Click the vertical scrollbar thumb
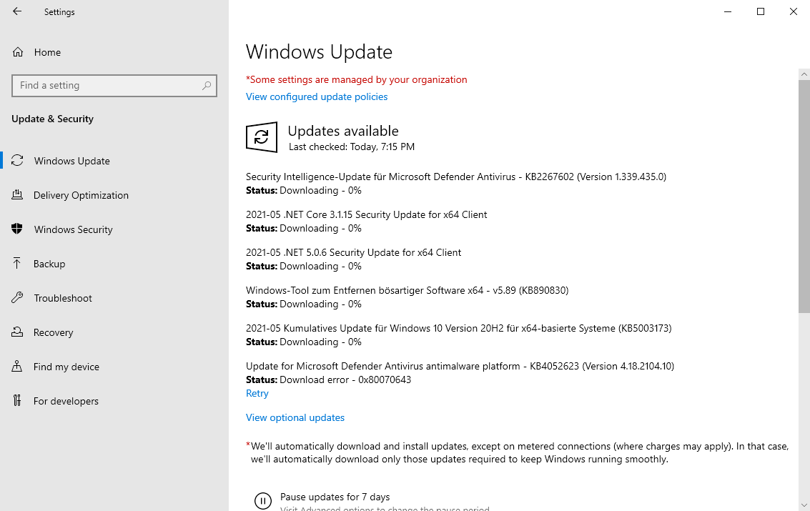This screenshot has height=511, width=810. tap(804, 197)
